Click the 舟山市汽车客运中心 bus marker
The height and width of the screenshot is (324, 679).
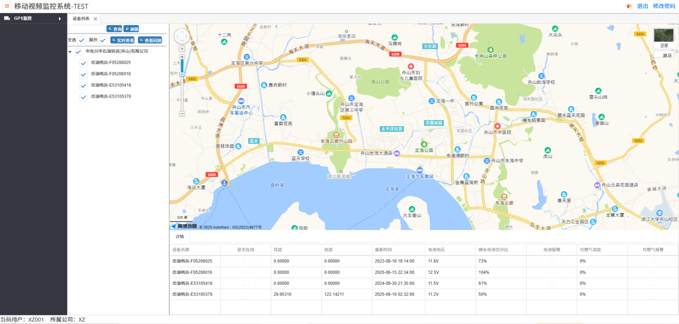pyautogui.click(x=241, y=100)
